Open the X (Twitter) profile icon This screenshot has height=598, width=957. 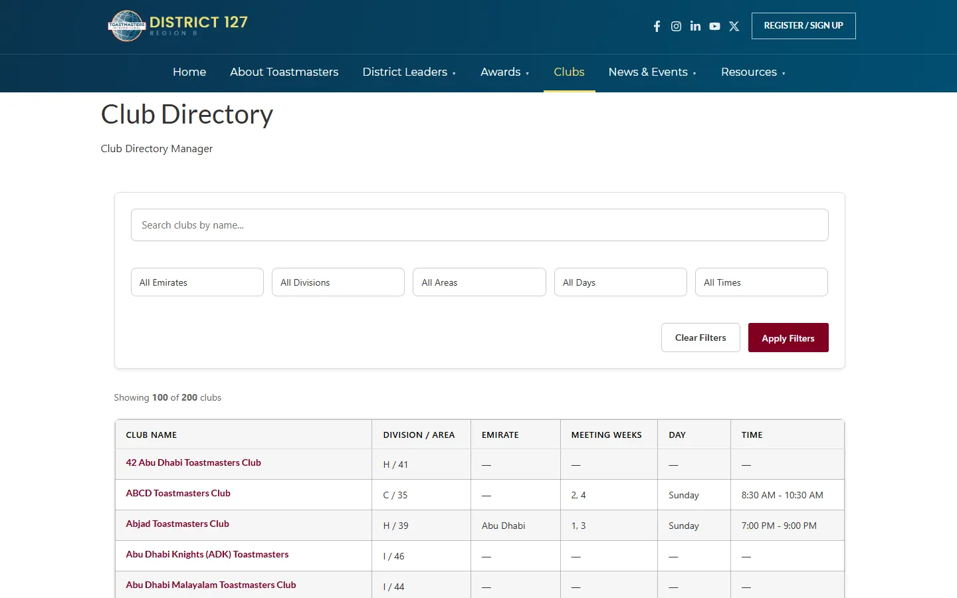(734, 27)
